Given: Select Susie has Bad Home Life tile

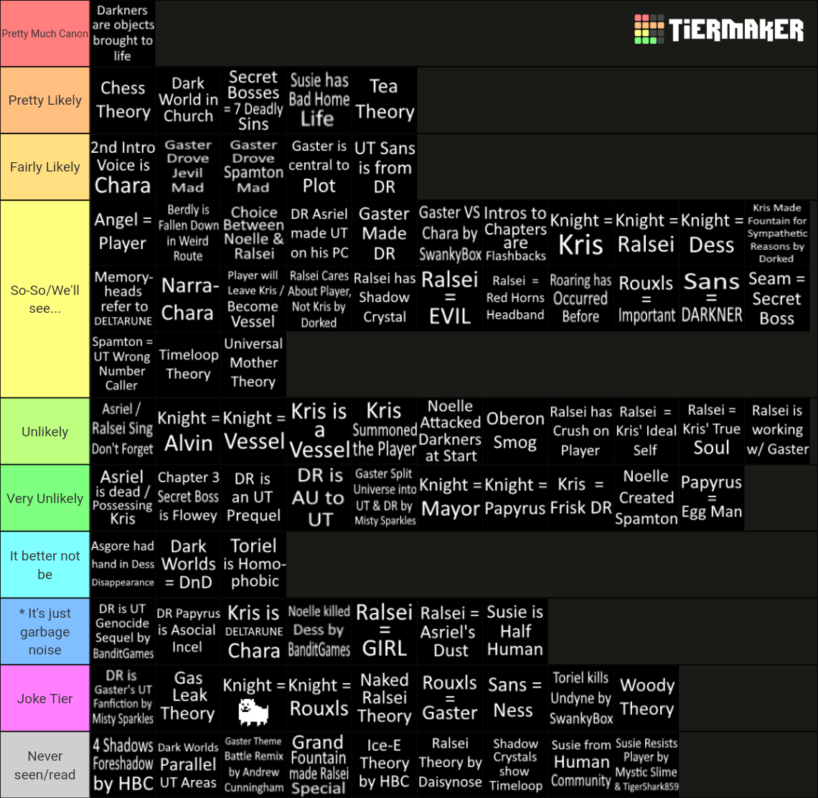Looking at the screenshot, I should [x=319, y=100].
